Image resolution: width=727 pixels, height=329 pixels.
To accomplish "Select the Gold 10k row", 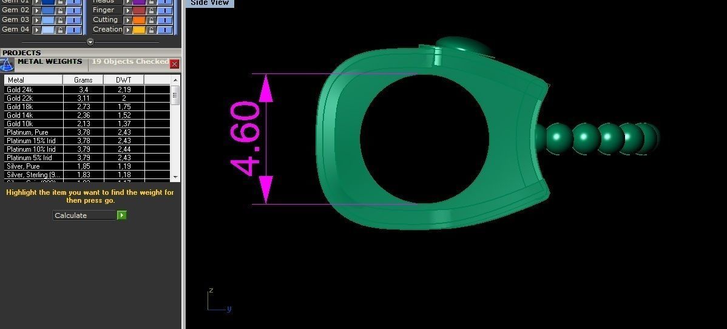I will tap(87, 123).
